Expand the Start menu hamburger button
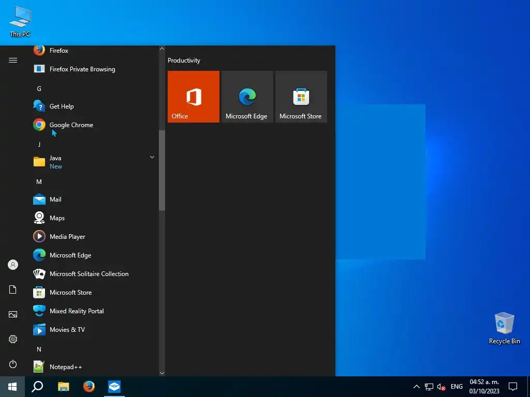 pyautogui.click(x=13, y=60)
